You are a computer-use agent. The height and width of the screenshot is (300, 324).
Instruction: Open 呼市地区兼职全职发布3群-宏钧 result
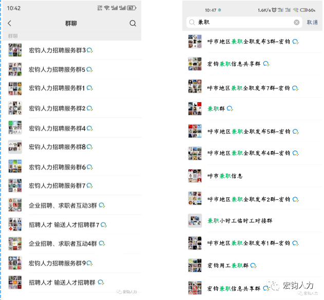pos(252,42)
